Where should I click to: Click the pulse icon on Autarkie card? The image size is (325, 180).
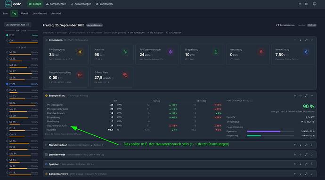(x=125, y=52)
